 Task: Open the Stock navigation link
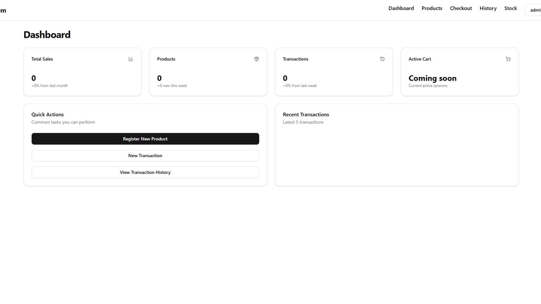coord(511,8)
